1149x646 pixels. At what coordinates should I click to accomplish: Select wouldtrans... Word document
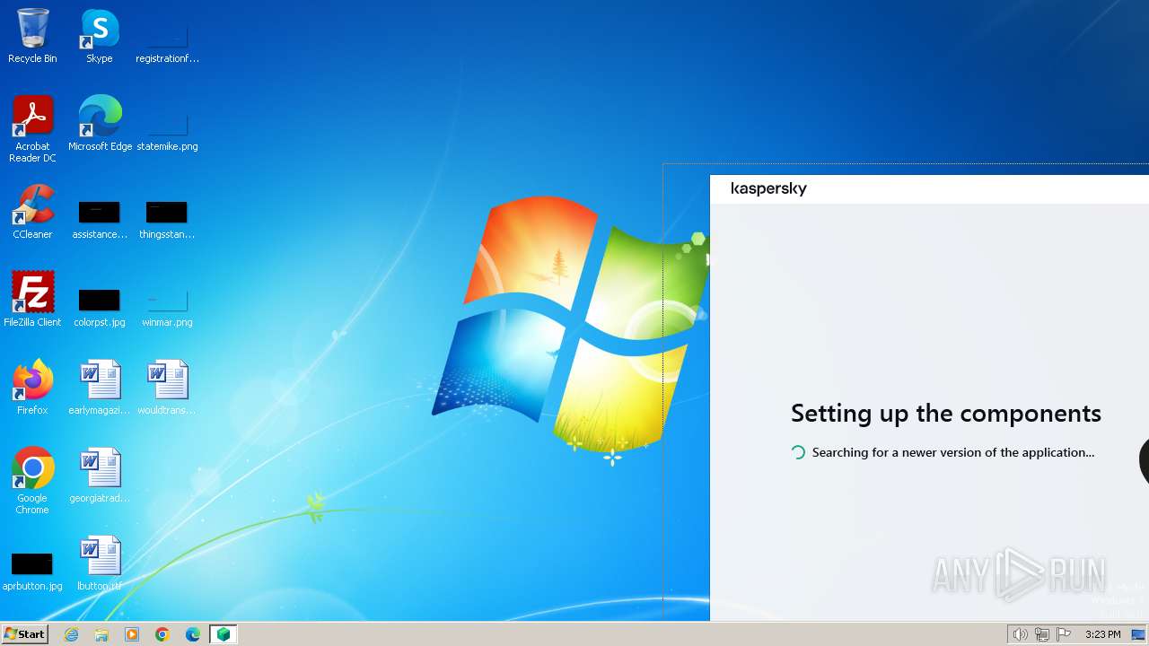pyautogui.click(x=167, y=388)
